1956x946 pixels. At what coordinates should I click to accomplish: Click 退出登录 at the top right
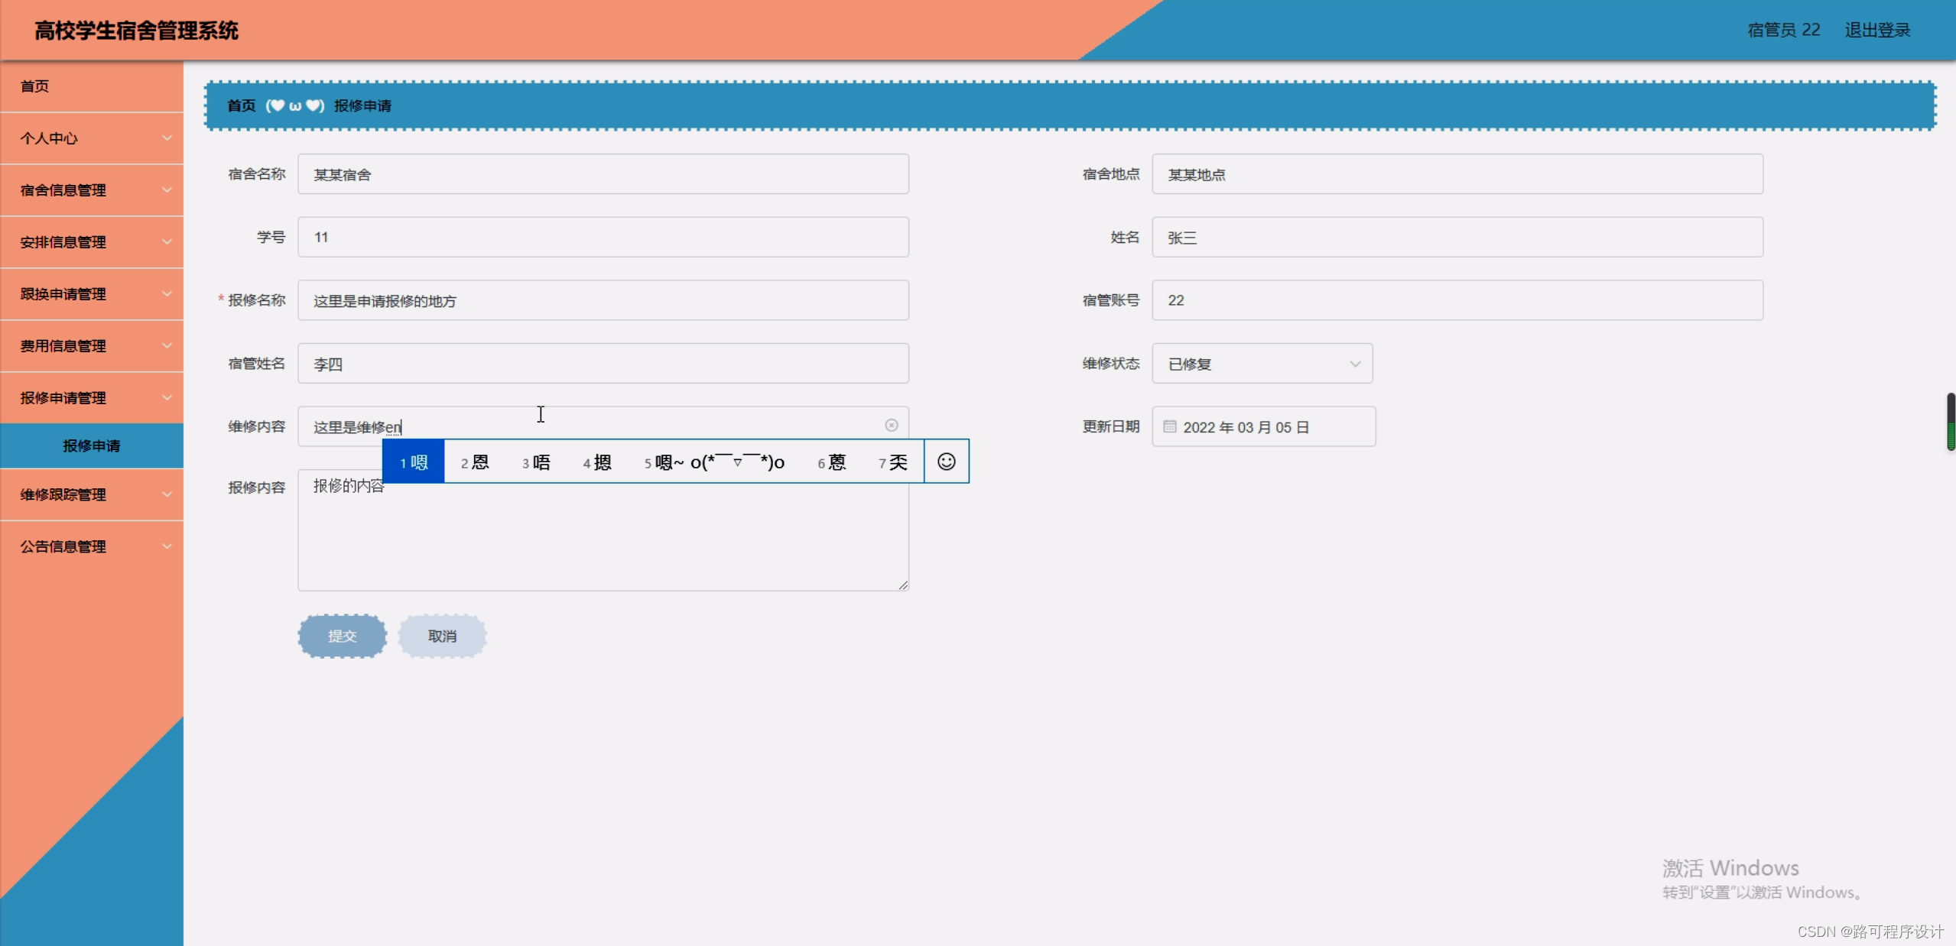pos(1876,30)
